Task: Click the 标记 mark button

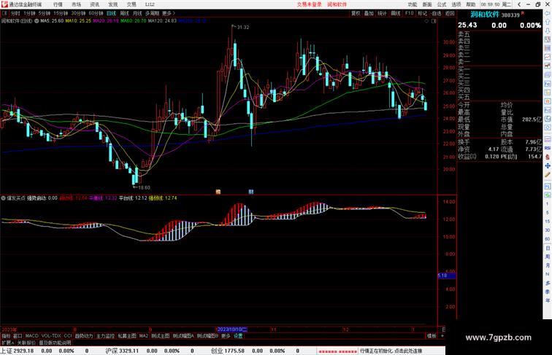Action: (423, 13)
